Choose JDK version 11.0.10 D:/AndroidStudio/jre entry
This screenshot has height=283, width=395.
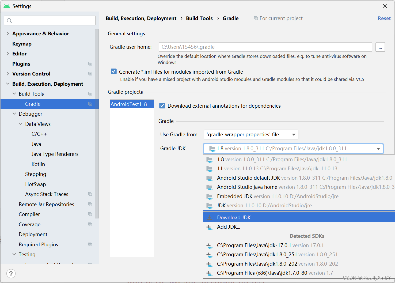(299, 205)
